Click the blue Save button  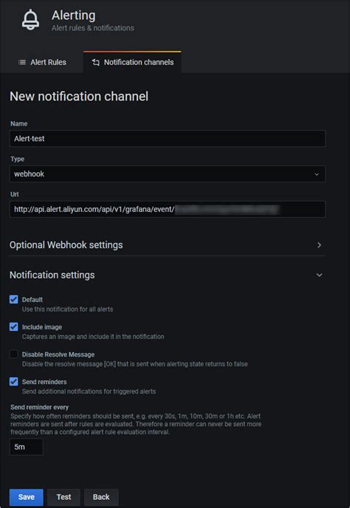[x=27, y=497]
